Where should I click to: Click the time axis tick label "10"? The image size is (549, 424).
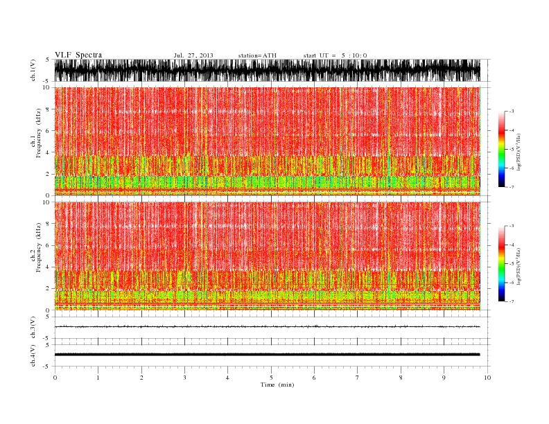click(x=487, y=378)
